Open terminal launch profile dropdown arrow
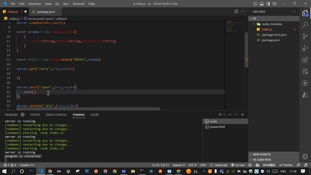This screenshot has width=311, height=175. (225, 115)
